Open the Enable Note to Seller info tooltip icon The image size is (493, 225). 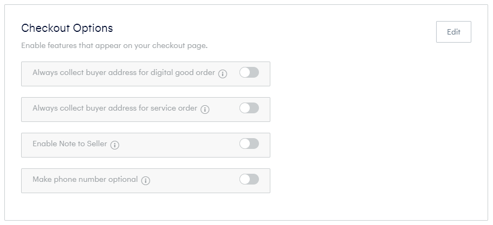115,145
